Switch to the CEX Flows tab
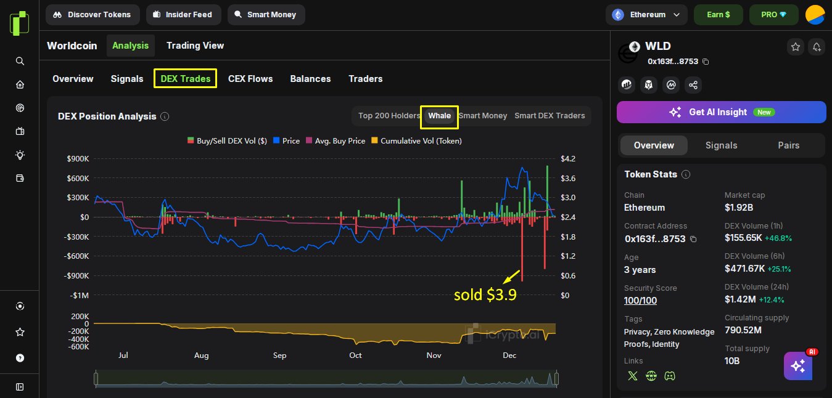This screenshot has height=398, width=832. coord(250,79)
